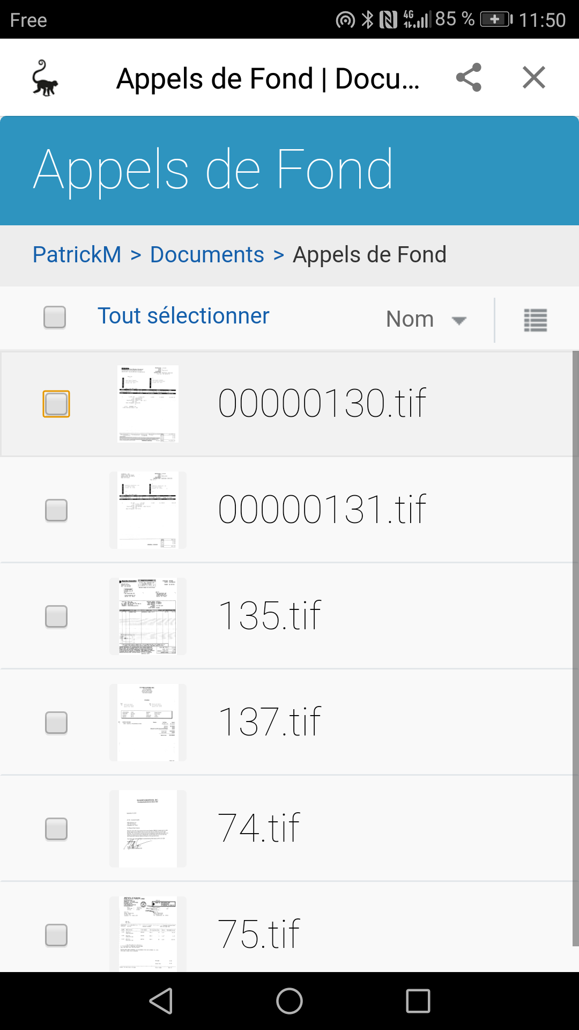Screen dimensions: 579x1030
Task: Tap the Bluetooth status icon
Action: coord(367,20)
